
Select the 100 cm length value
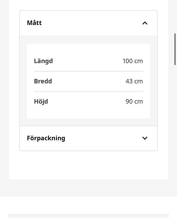133,61
